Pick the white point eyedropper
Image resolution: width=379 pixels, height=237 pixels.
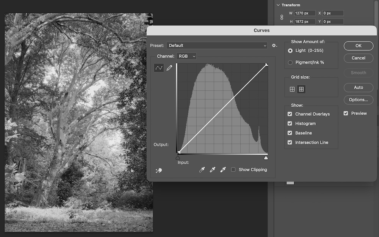click(x=223, y=170)
